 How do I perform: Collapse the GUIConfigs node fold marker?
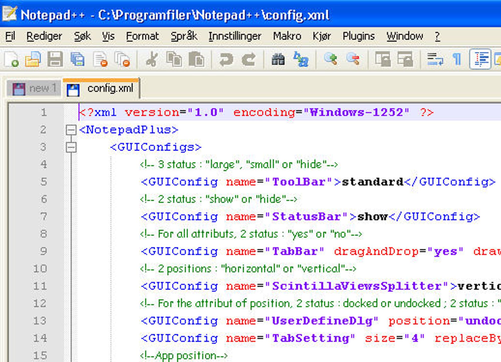pyautogui.click(x=71, y=147)
